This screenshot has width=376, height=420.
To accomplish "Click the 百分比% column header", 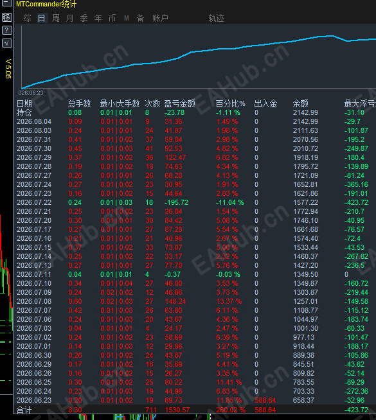I will 230,103.
